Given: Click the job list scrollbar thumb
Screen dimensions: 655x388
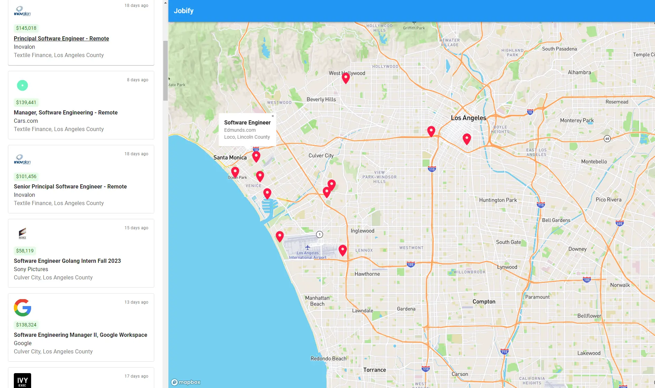Looking at the screenshot, I should (x=165, y=71).
